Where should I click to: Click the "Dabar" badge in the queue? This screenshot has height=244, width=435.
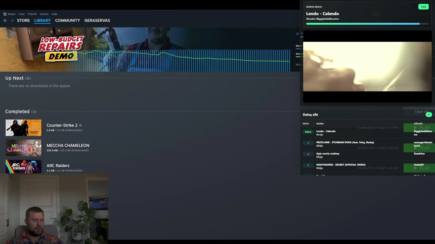(x=308, y=132)
